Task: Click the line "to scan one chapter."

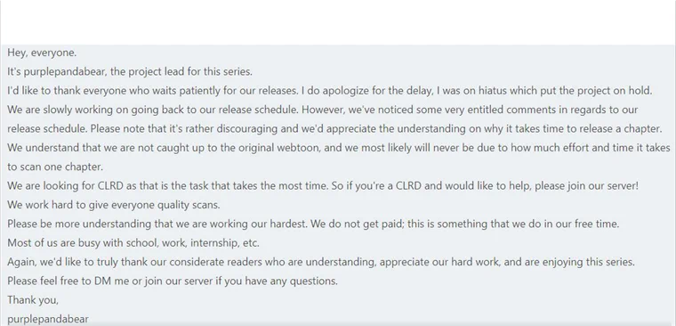Action: click(x=55, y=167)
